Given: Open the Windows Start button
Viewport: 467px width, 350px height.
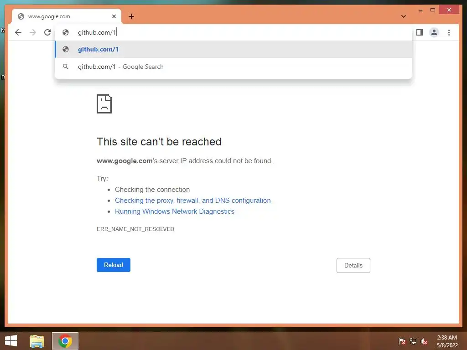Looking at the screenshot, I should pyautogui.click(x=11, y=341).
